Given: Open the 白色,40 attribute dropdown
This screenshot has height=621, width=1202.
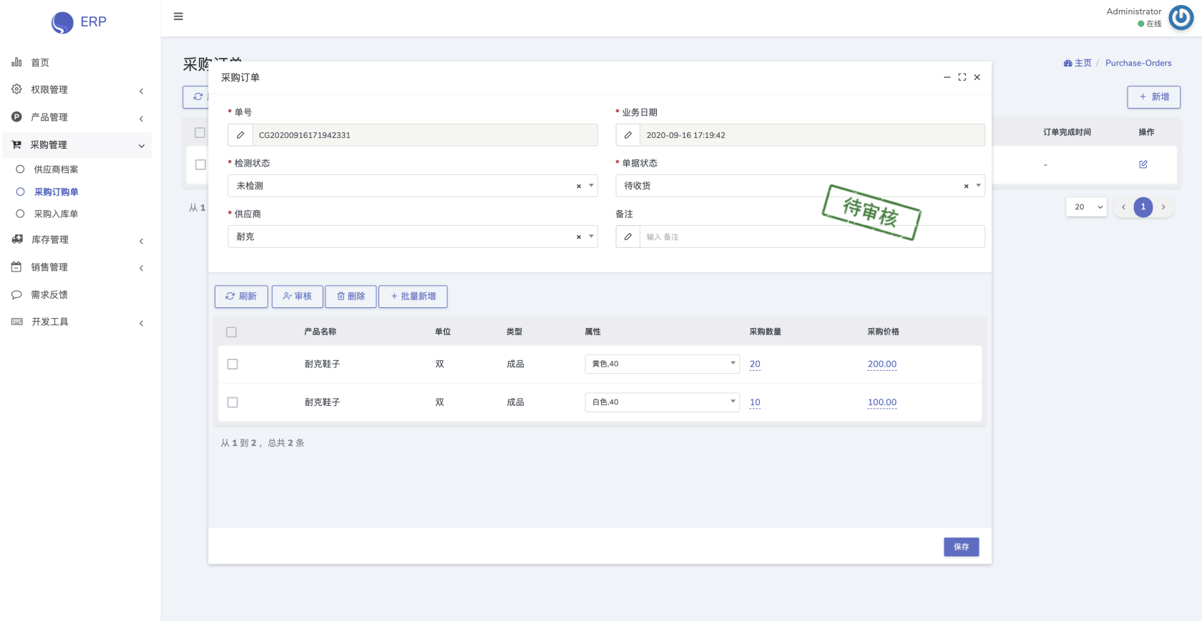Looking at the screenshot, I should point(662,402).
